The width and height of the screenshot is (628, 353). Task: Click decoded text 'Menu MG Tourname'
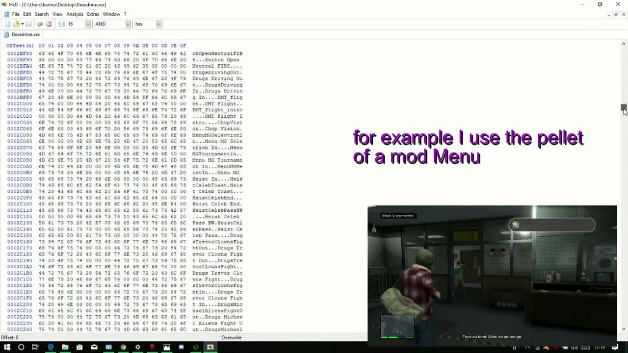pyautogui.click(x=217, y=160)
